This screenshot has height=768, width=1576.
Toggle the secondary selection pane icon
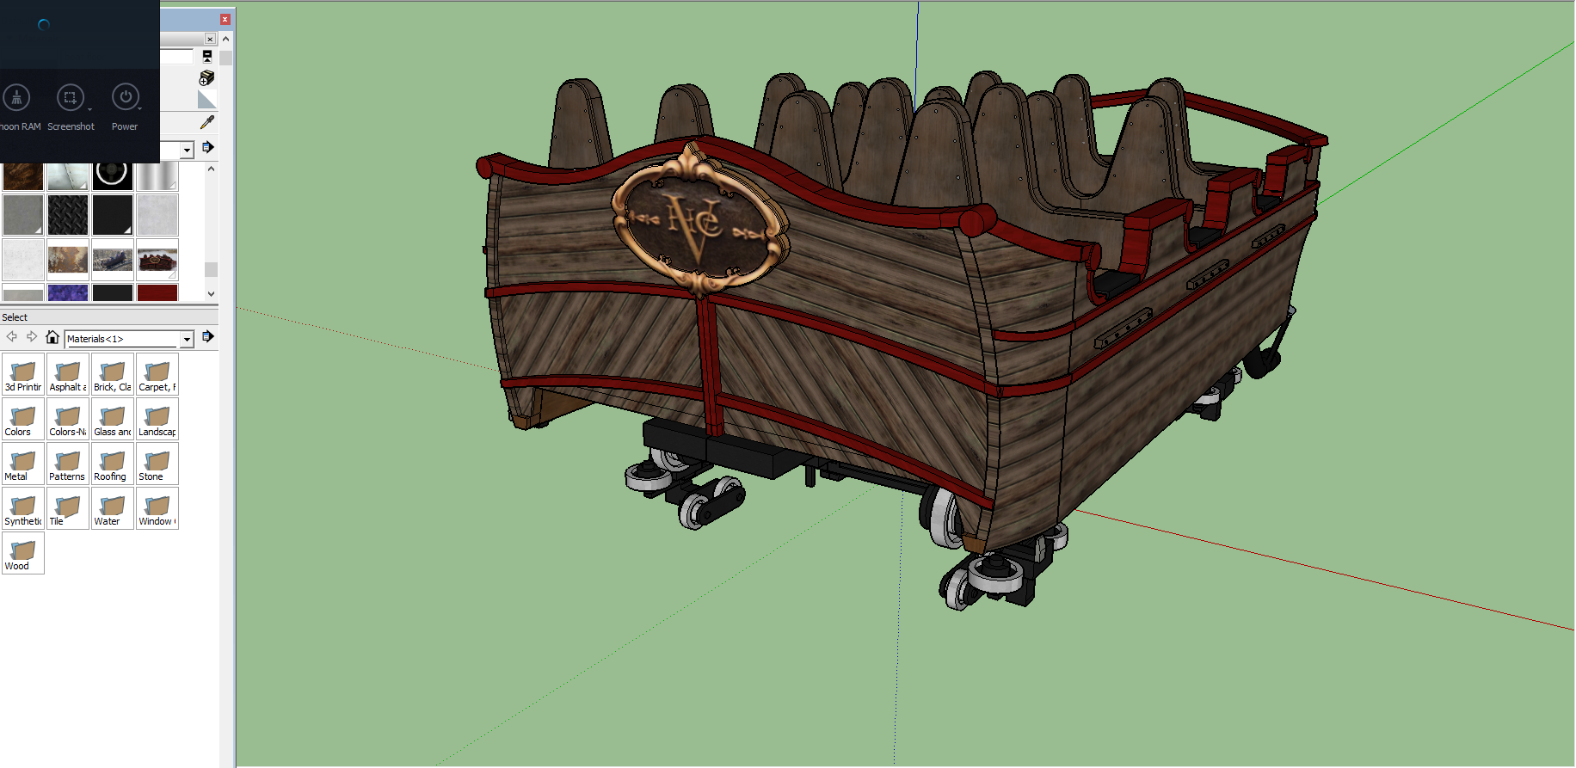(206, 57)
